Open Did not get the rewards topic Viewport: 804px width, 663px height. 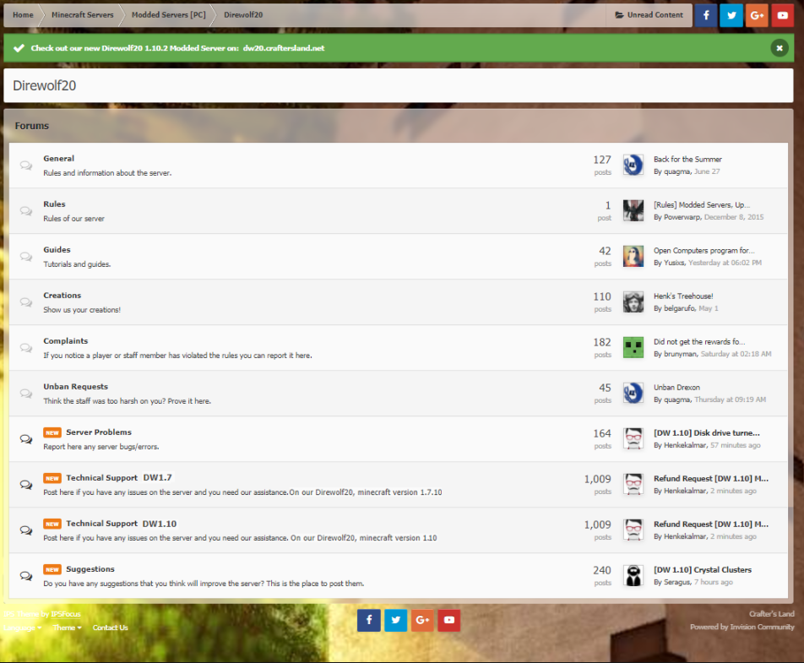tap(699, 342)
